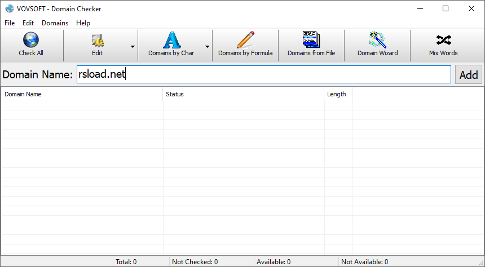Click the Total: 0 status entry
This screenshot has height=267, width=485.
[x=126, y=262]
